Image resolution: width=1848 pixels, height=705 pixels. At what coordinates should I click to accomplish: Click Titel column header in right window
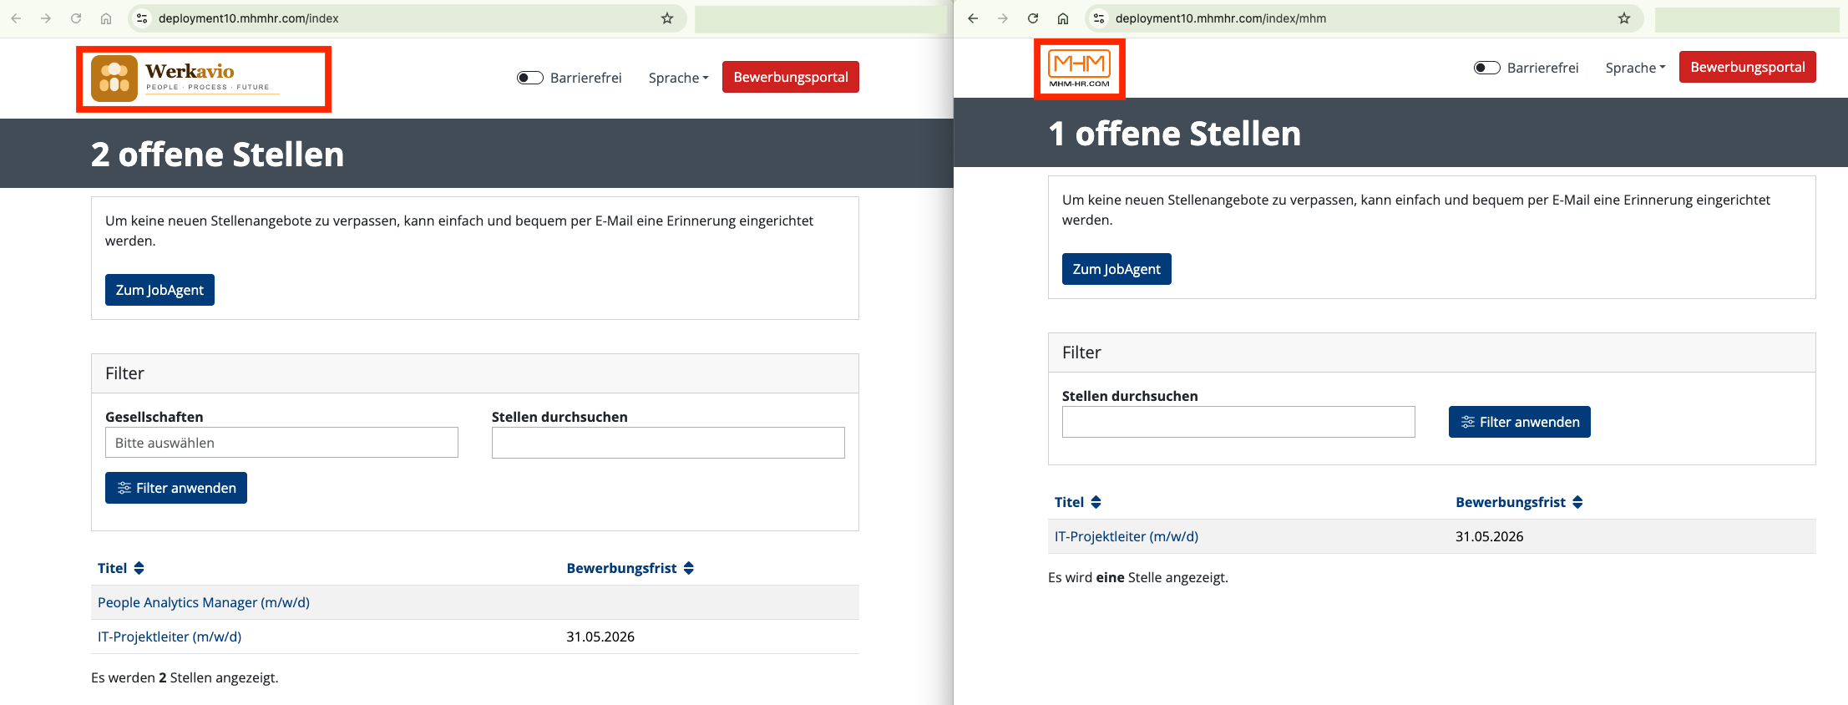pyautogui.click(x=1069, y=502)
